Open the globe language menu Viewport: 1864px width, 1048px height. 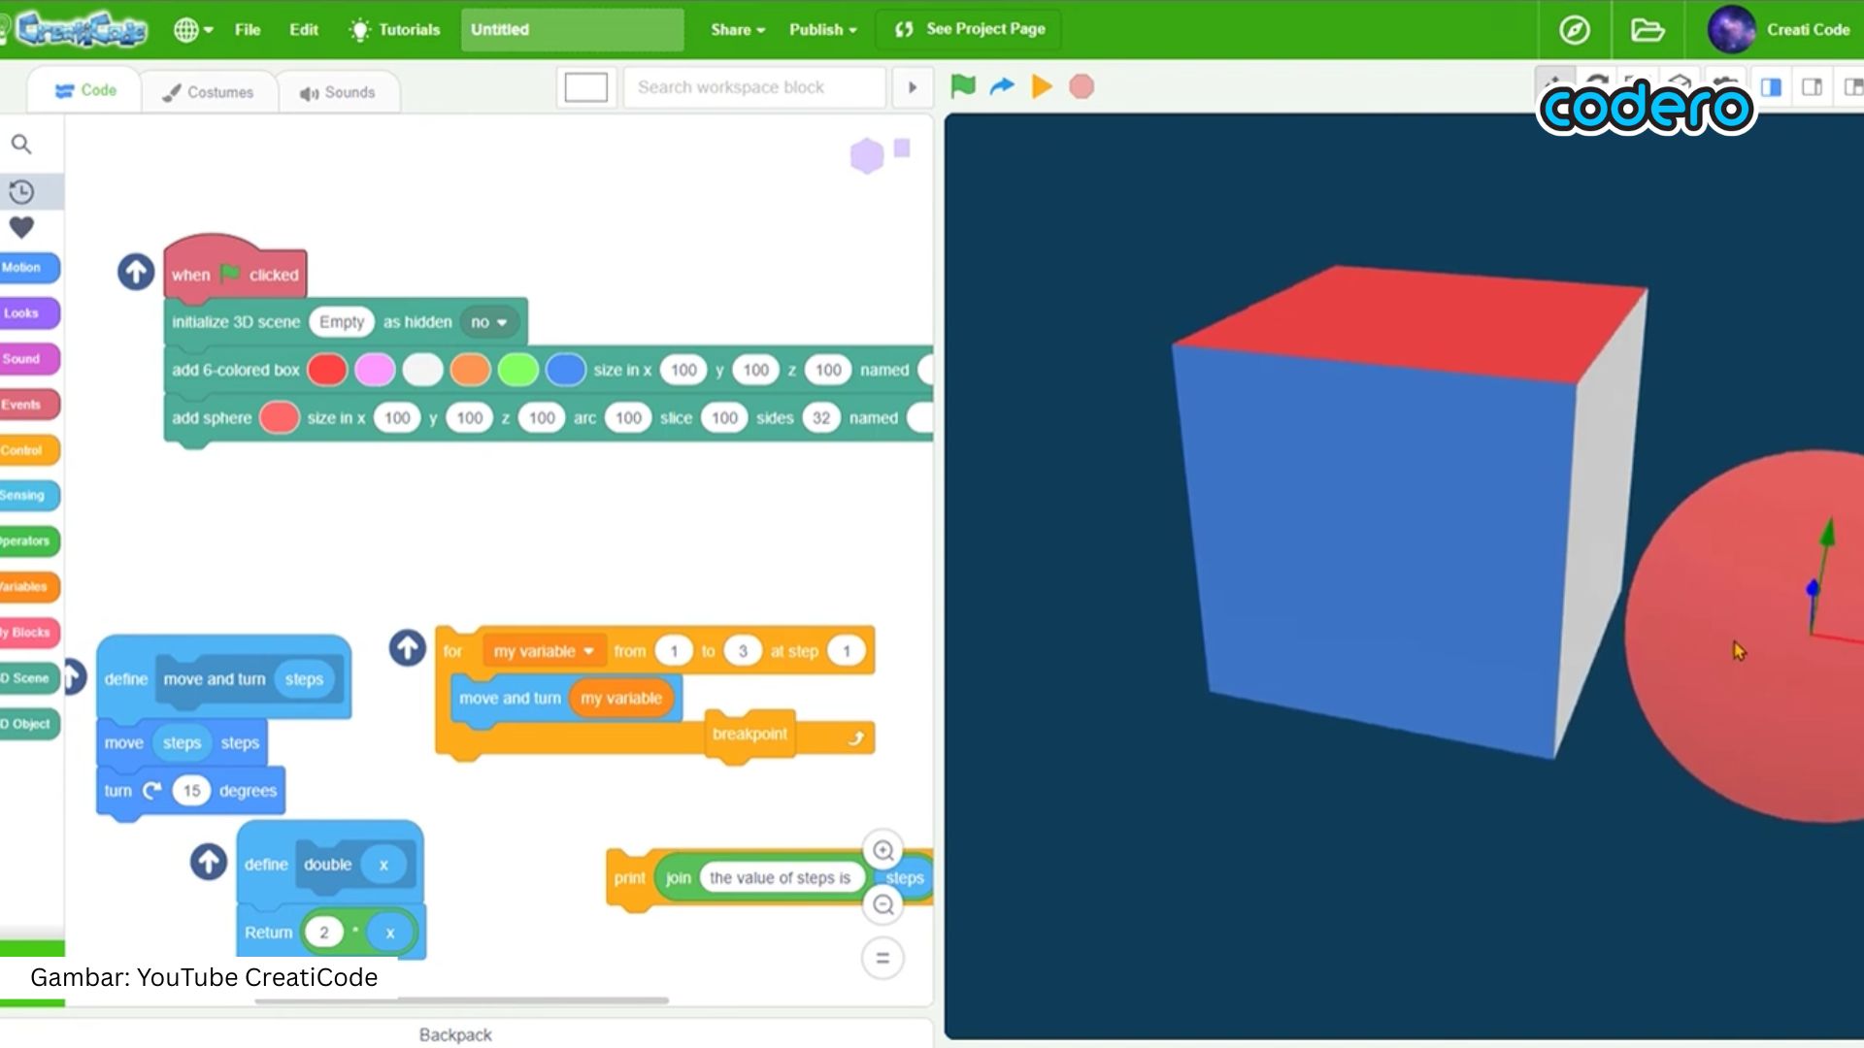193,30
